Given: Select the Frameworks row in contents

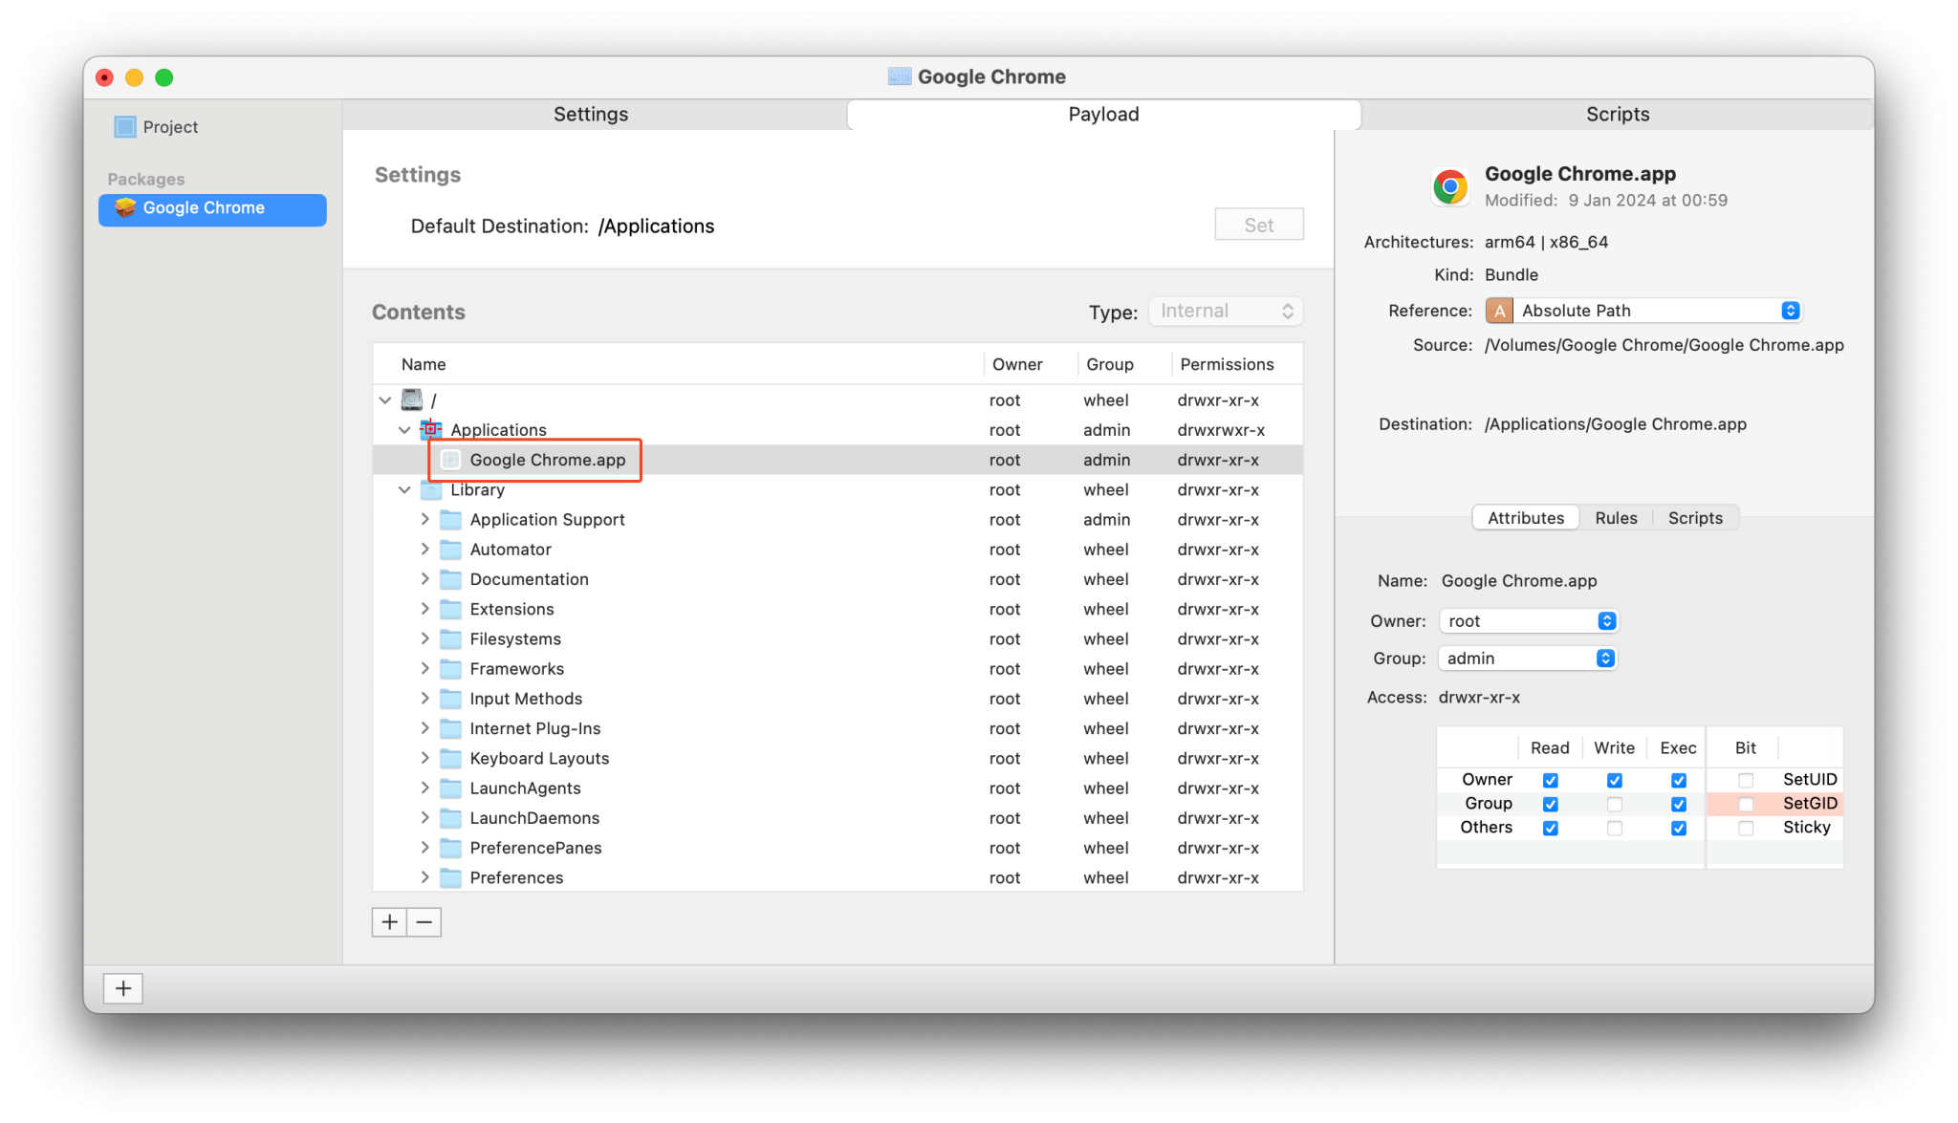Looking at the screenshot, I should pos(516,669).
